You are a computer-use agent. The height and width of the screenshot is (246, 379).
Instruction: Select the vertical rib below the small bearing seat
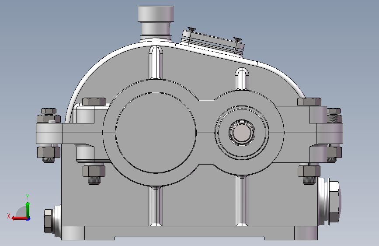coord(242,200)
